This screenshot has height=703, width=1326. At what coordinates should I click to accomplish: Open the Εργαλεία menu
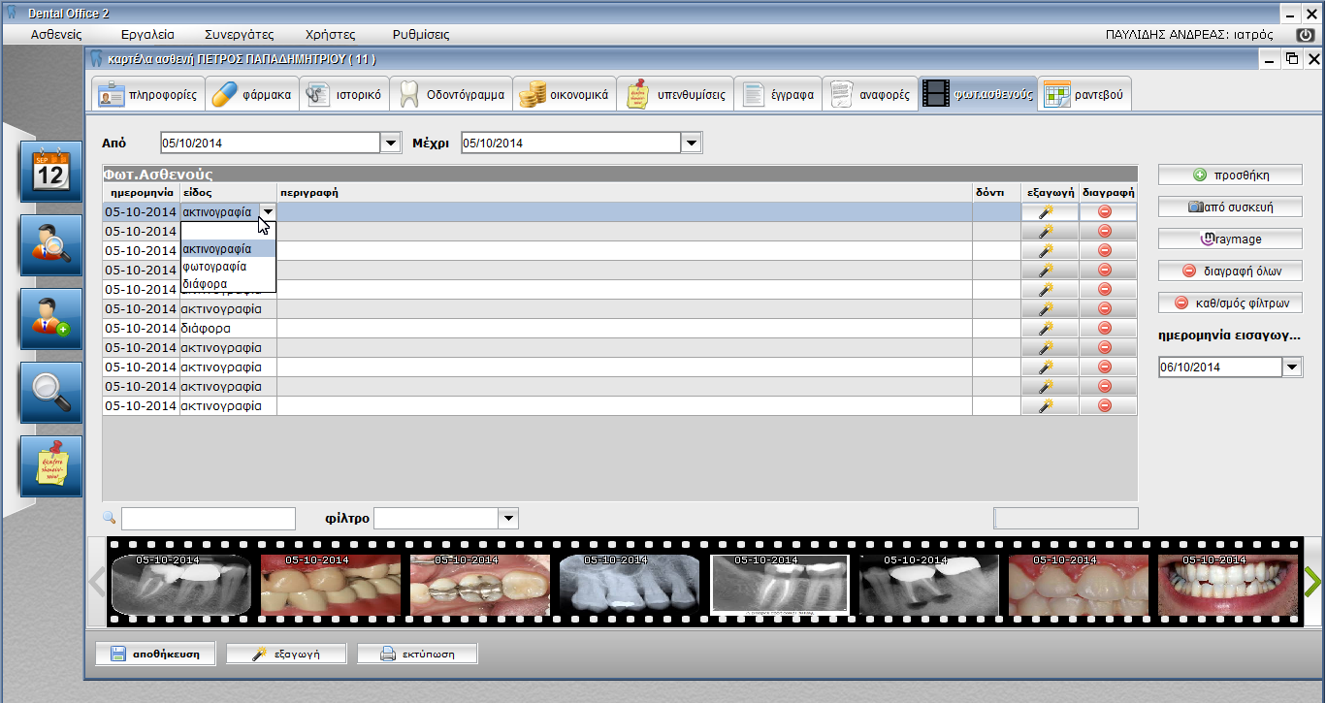(147, 34)
